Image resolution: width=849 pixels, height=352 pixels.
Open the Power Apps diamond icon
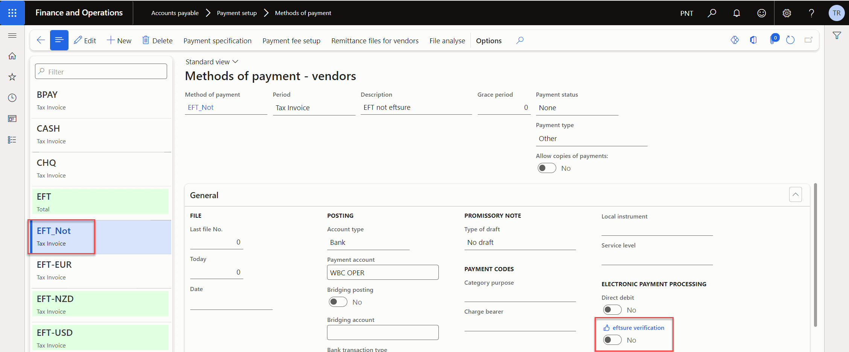click(x=735, y=40)
